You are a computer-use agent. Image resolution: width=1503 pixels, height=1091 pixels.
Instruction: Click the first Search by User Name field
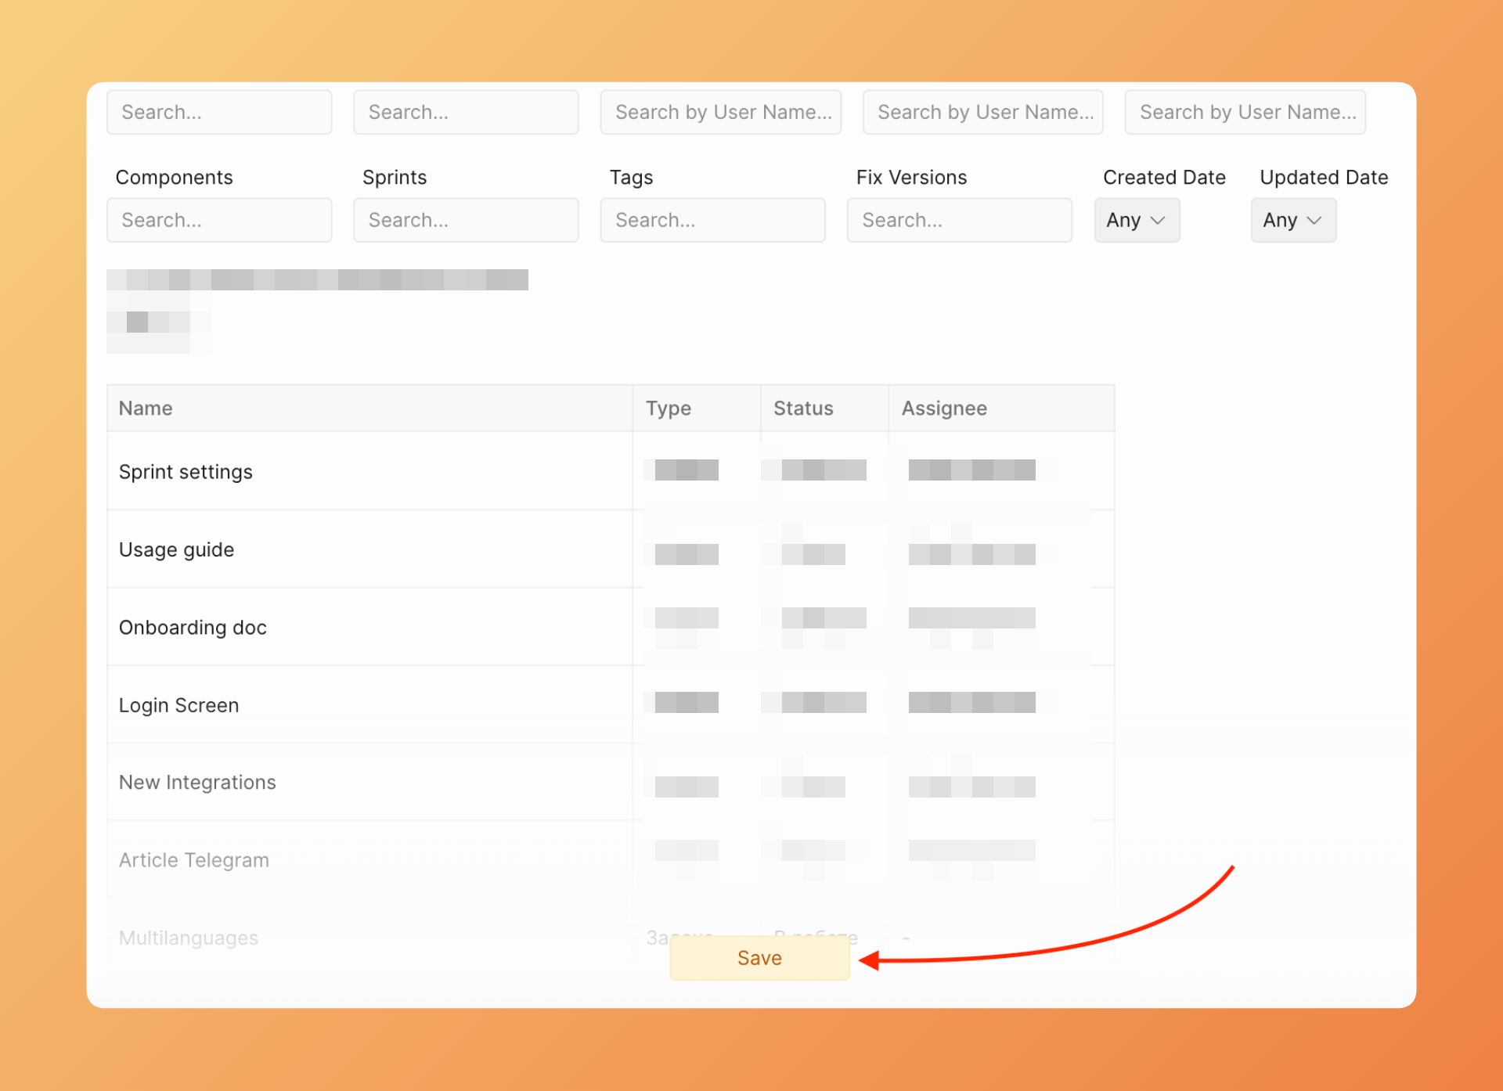(x=720, y=113)
